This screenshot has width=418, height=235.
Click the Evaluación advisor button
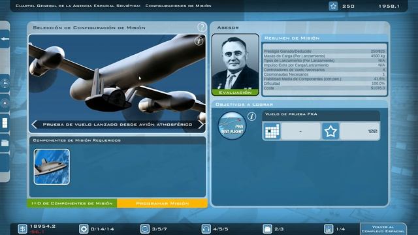235,93
